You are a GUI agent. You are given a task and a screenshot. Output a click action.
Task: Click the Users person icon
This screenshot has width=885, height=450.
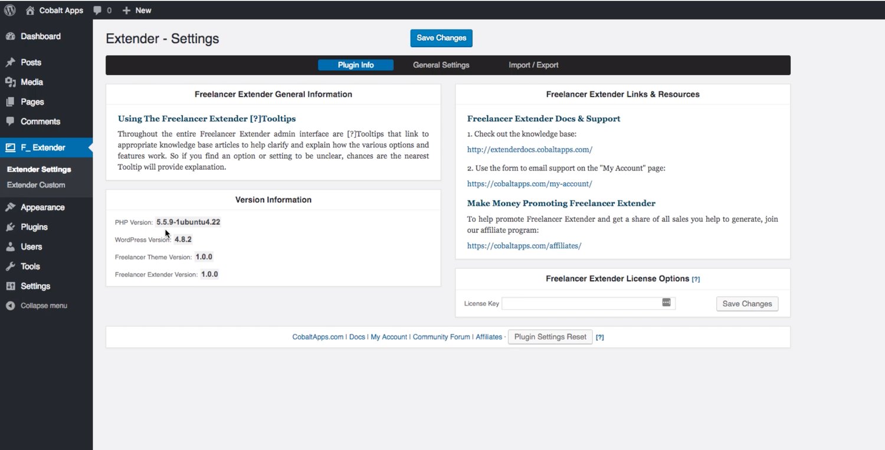click(x=10, y=247)
